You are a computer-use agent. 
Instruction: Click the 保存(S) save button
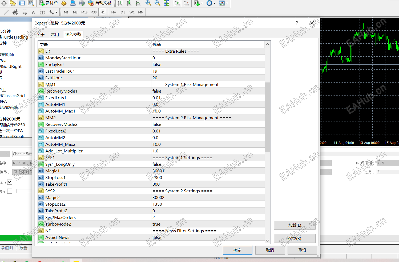(295, 239)
